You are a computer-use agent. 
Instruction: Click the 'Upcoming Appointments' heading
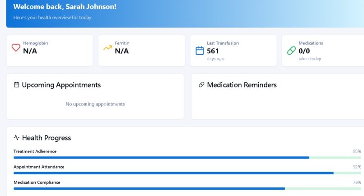click(61, 85)
